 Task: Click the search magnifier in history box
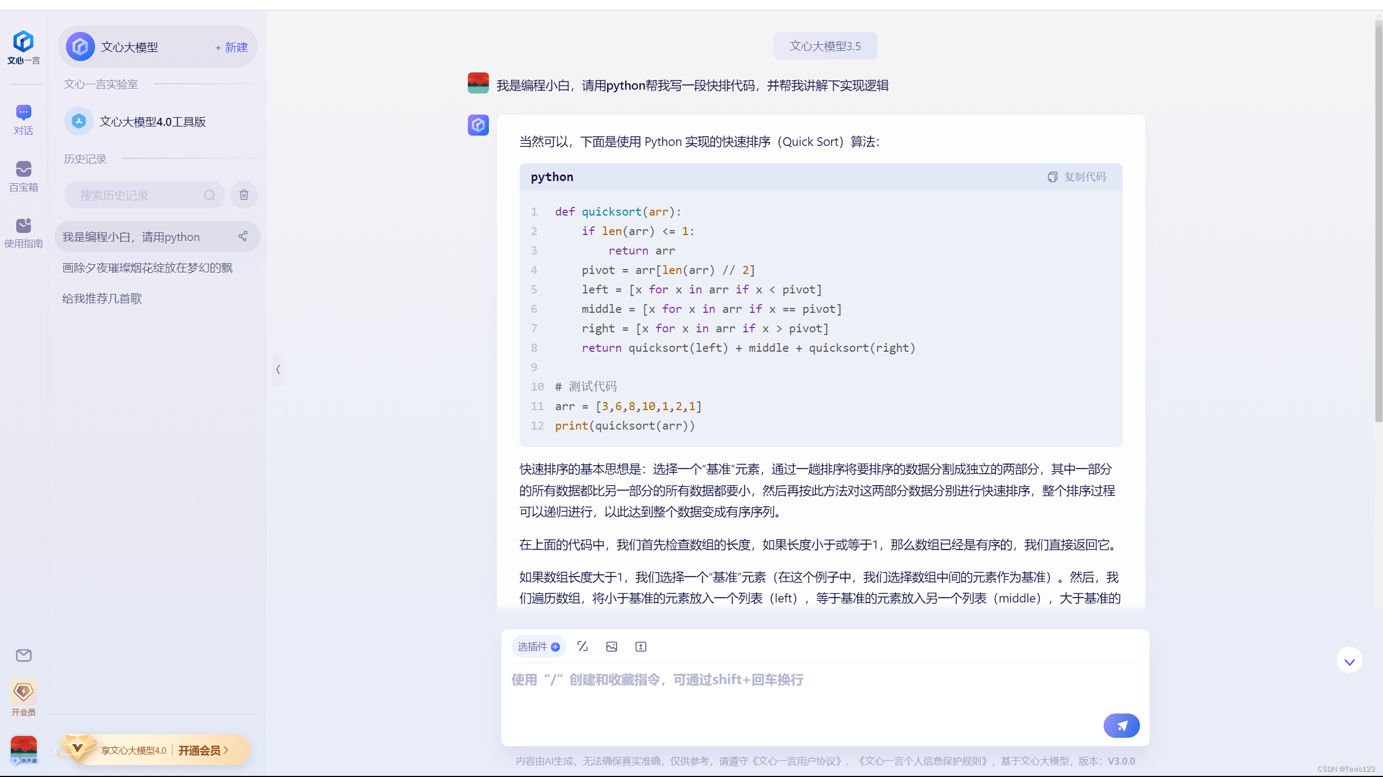click(x=210, y=195)
